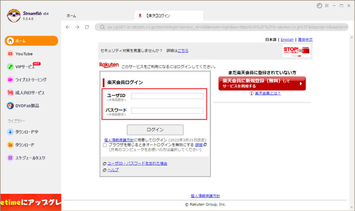
Task: Click the search magnifier in address bar
Action: [x=102, y=27]
